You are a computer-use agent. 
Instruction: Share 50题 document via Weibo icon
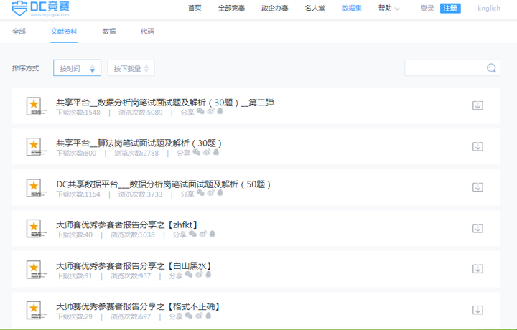coord(210,193)
